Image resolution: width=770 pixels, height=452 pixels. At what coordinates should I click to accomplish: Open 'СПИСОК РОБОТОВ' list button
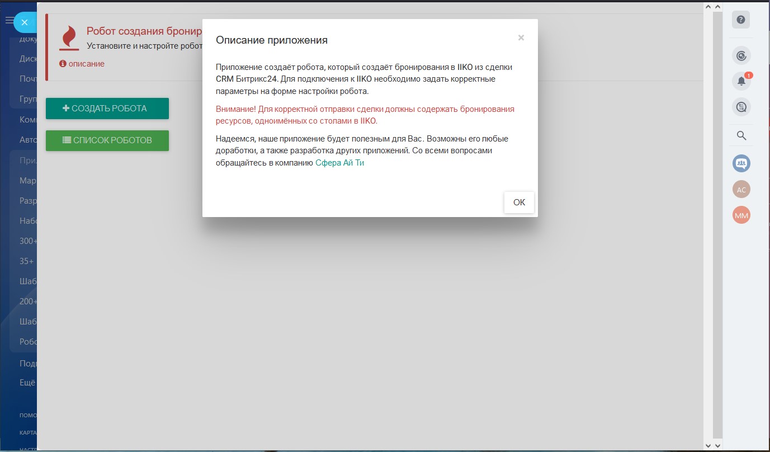coord(107,140)
